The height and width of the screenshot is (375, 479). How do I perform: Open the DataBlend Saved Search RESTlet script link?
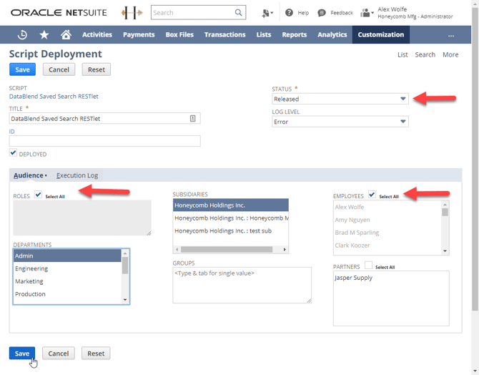(54, 96)
